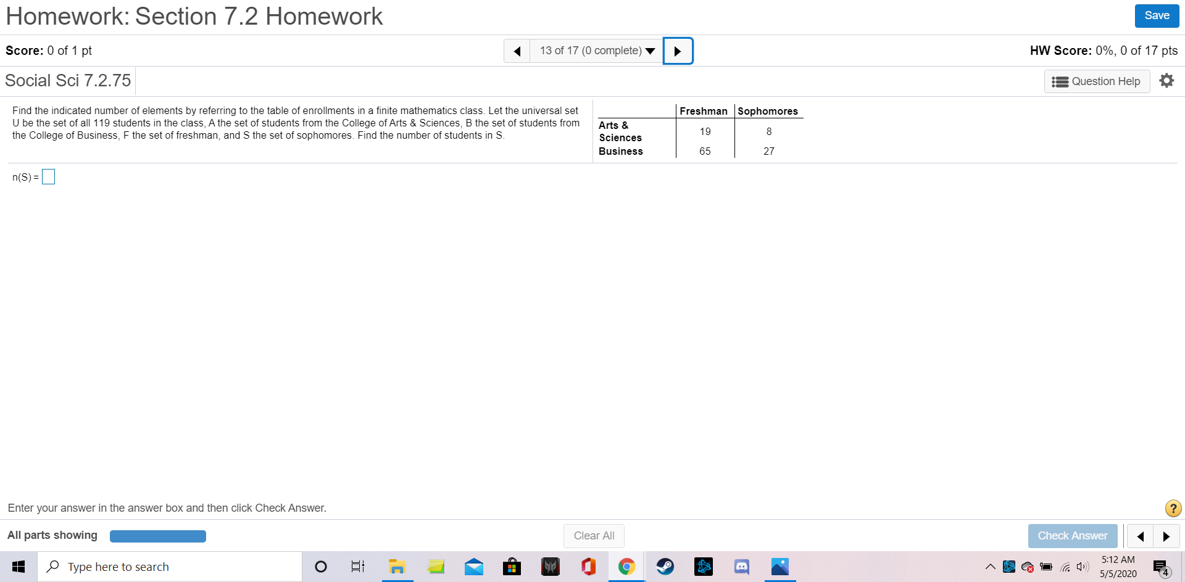The width and height of the screenshot is (1185, 582).
Task: Launch Discord from the taskbar
Action: click(x=741, y=566)
